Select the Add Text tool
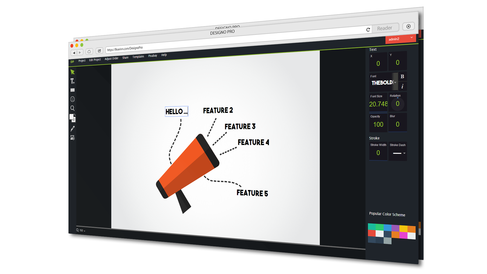Image resolution: width=487 pixels, height=274 pixels. click(x=73, y=81)
